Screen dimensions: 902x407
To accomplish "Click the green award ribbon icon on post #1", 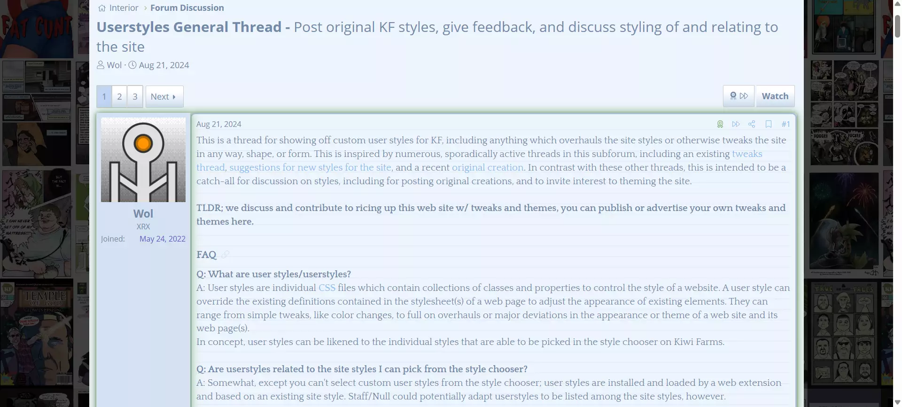I will click(x=720, y=124).
